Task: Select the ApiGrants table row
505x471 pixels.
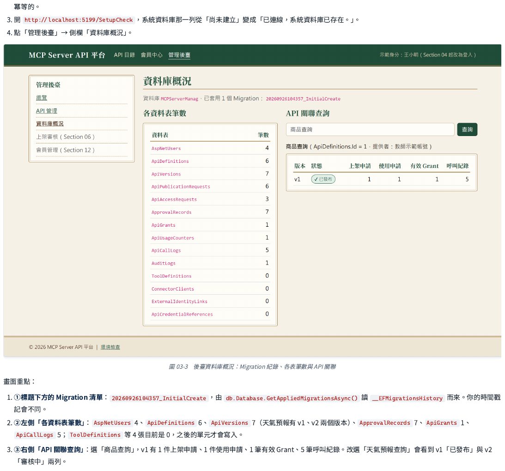Action: tap(210, 225)
